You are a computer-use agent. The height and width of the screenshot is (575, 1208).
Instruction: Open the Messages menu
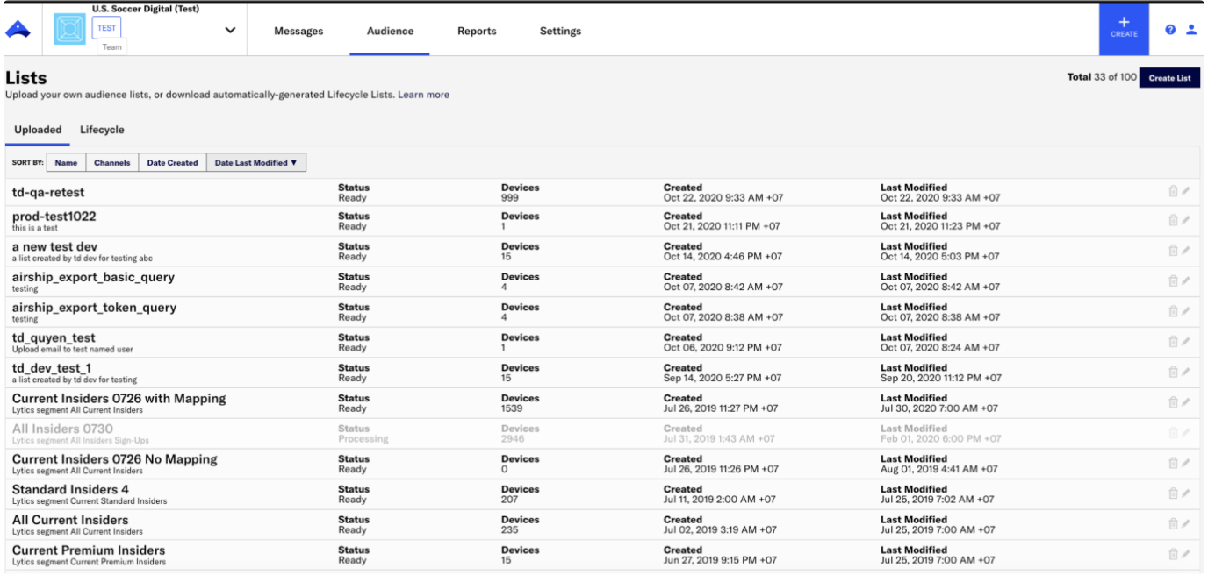(298, 31)
